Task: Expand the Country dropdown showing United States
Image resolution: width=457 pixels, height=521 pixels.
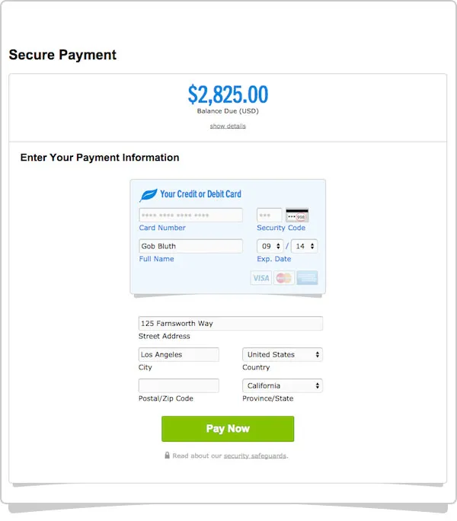Action: 282,355
